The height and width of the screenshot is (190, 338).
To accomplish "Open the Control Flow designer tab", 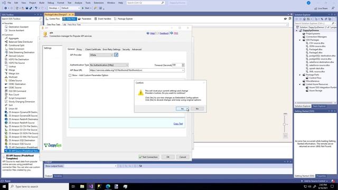I will [x=53, y=19].
